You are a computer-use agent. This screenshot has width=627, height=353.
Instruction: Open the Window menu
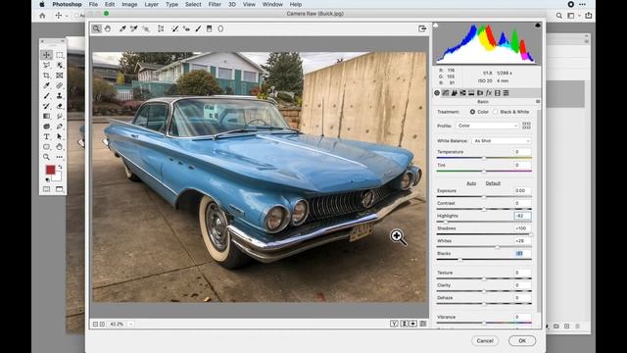point(272,4)
